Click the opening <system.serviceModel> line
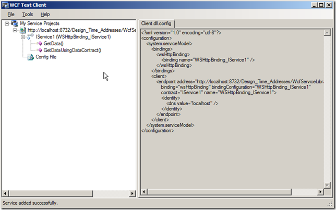 pos(169,44)
